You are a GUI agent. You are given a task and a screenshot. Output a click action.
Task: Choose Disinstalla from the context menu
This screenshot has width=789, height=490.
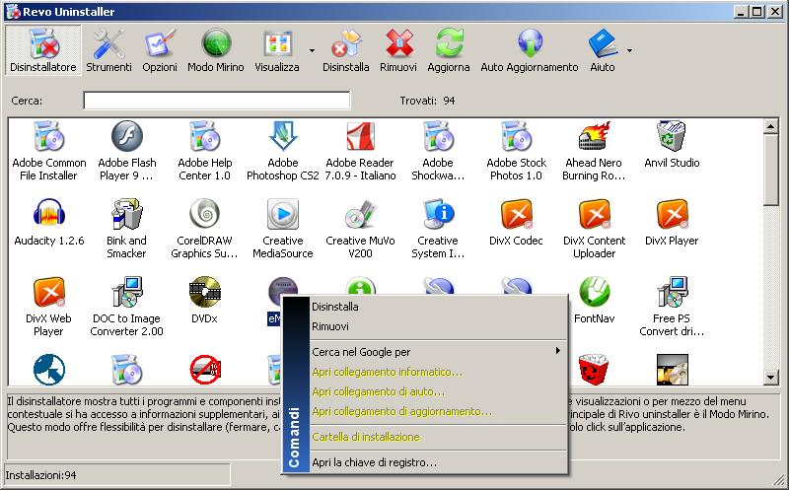point(335,307)
